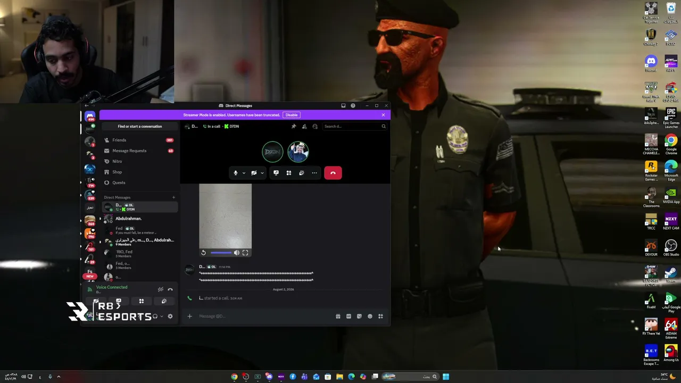Open Shop in Discord sidebar
The width and height of the screenshot is (681, 383).
pyautogui.click(x=139, y=172)
